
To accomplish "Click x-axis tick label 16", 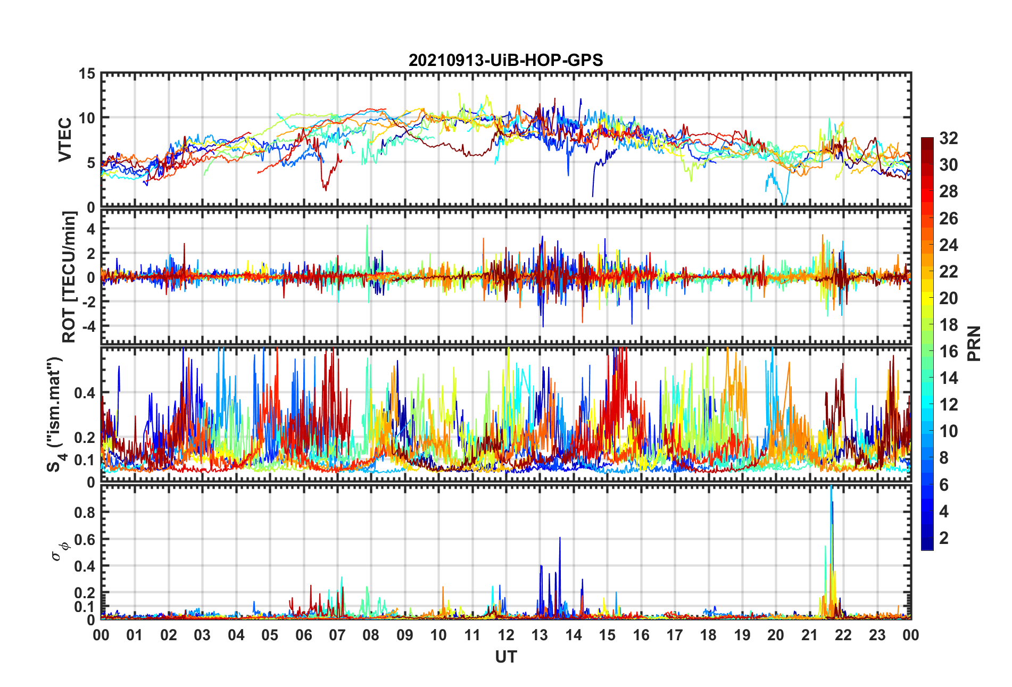I will tap(641, 635).
